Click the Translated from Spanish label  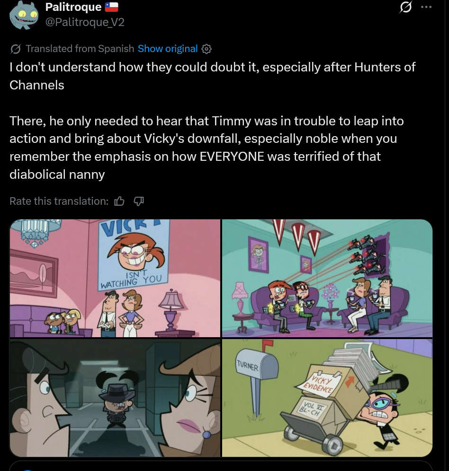point(80,49)
